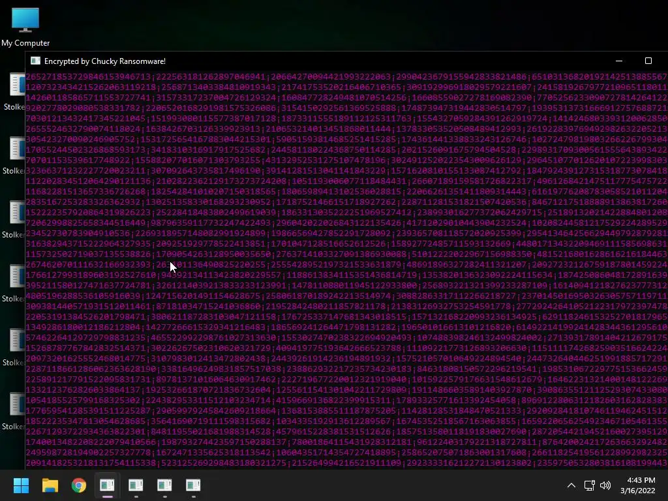The width and height of the screenshot is (668, 501).
Task: Open the network status tray icon
Action: pos(589,485)
